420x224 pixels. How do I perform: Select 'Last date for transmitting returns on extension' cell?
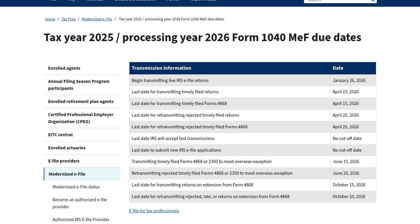point(230,185)
